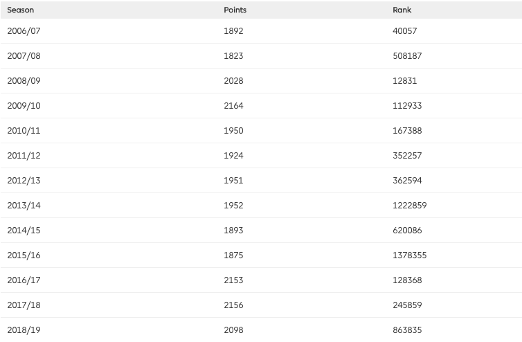Image resolution: width=522 pixels, height=342 pixels.
Task: Click rank value 1222859
Action: [x=409, y=205]
